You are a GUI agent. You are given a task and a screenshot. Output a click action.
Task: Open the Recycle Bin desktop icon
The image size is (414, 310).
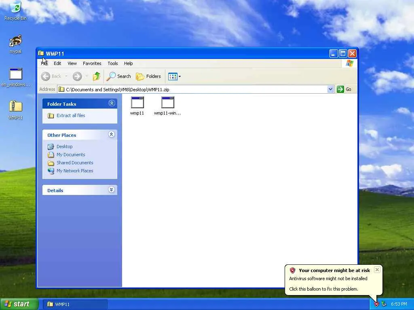[15, 11]
